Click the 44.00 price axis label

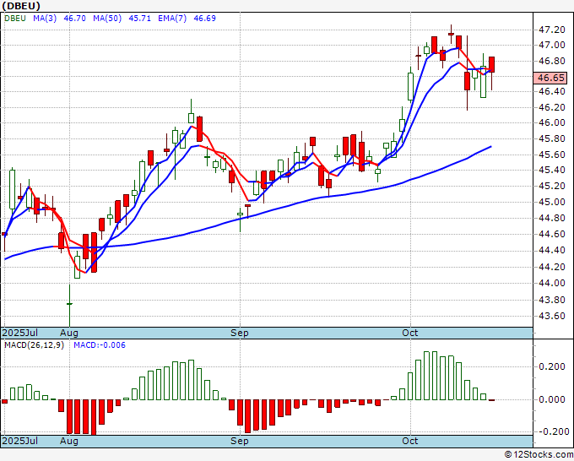552,283
